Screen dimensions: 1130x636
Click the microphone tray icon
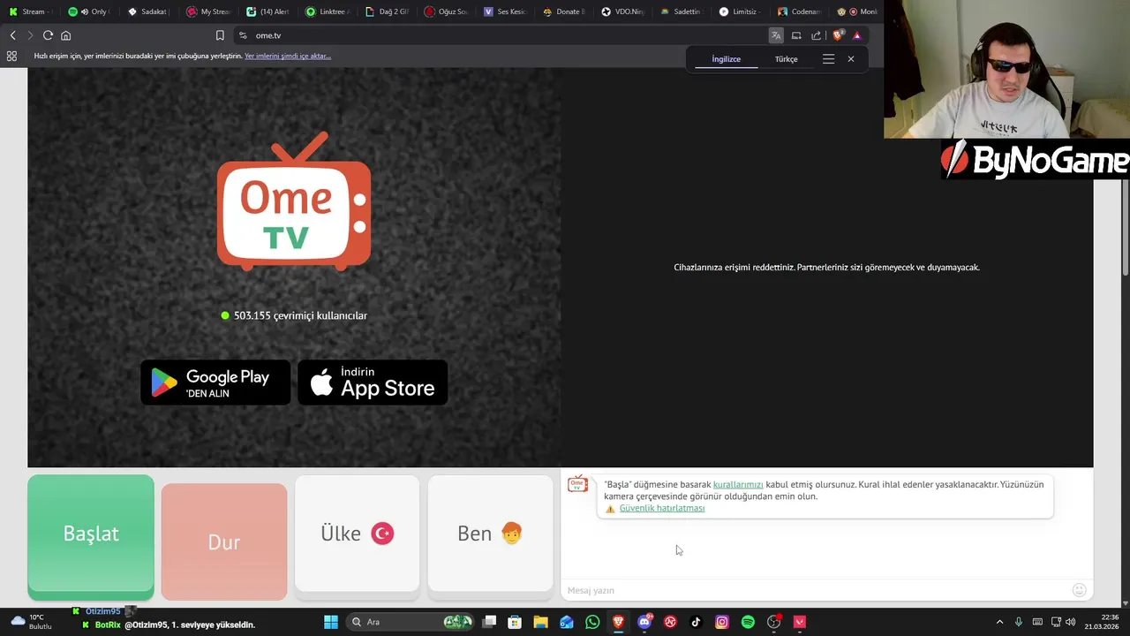[1019, 622]
